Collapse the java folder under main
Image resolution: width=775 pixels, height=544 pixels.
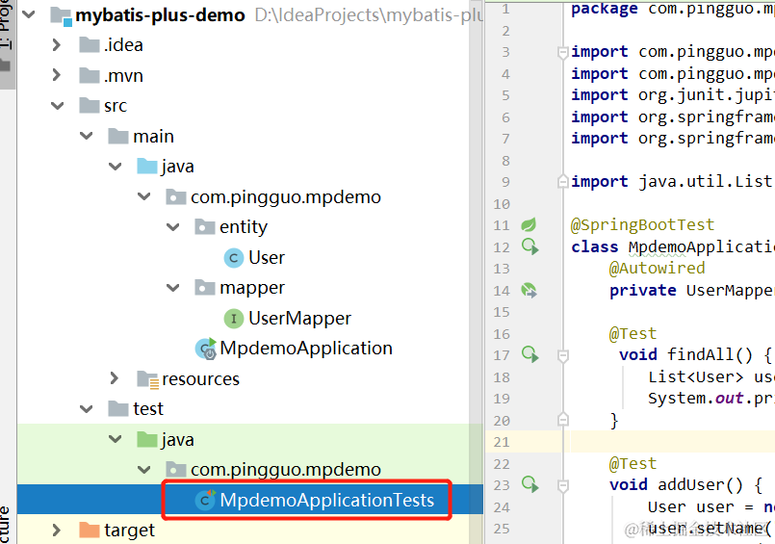point(116,167)
